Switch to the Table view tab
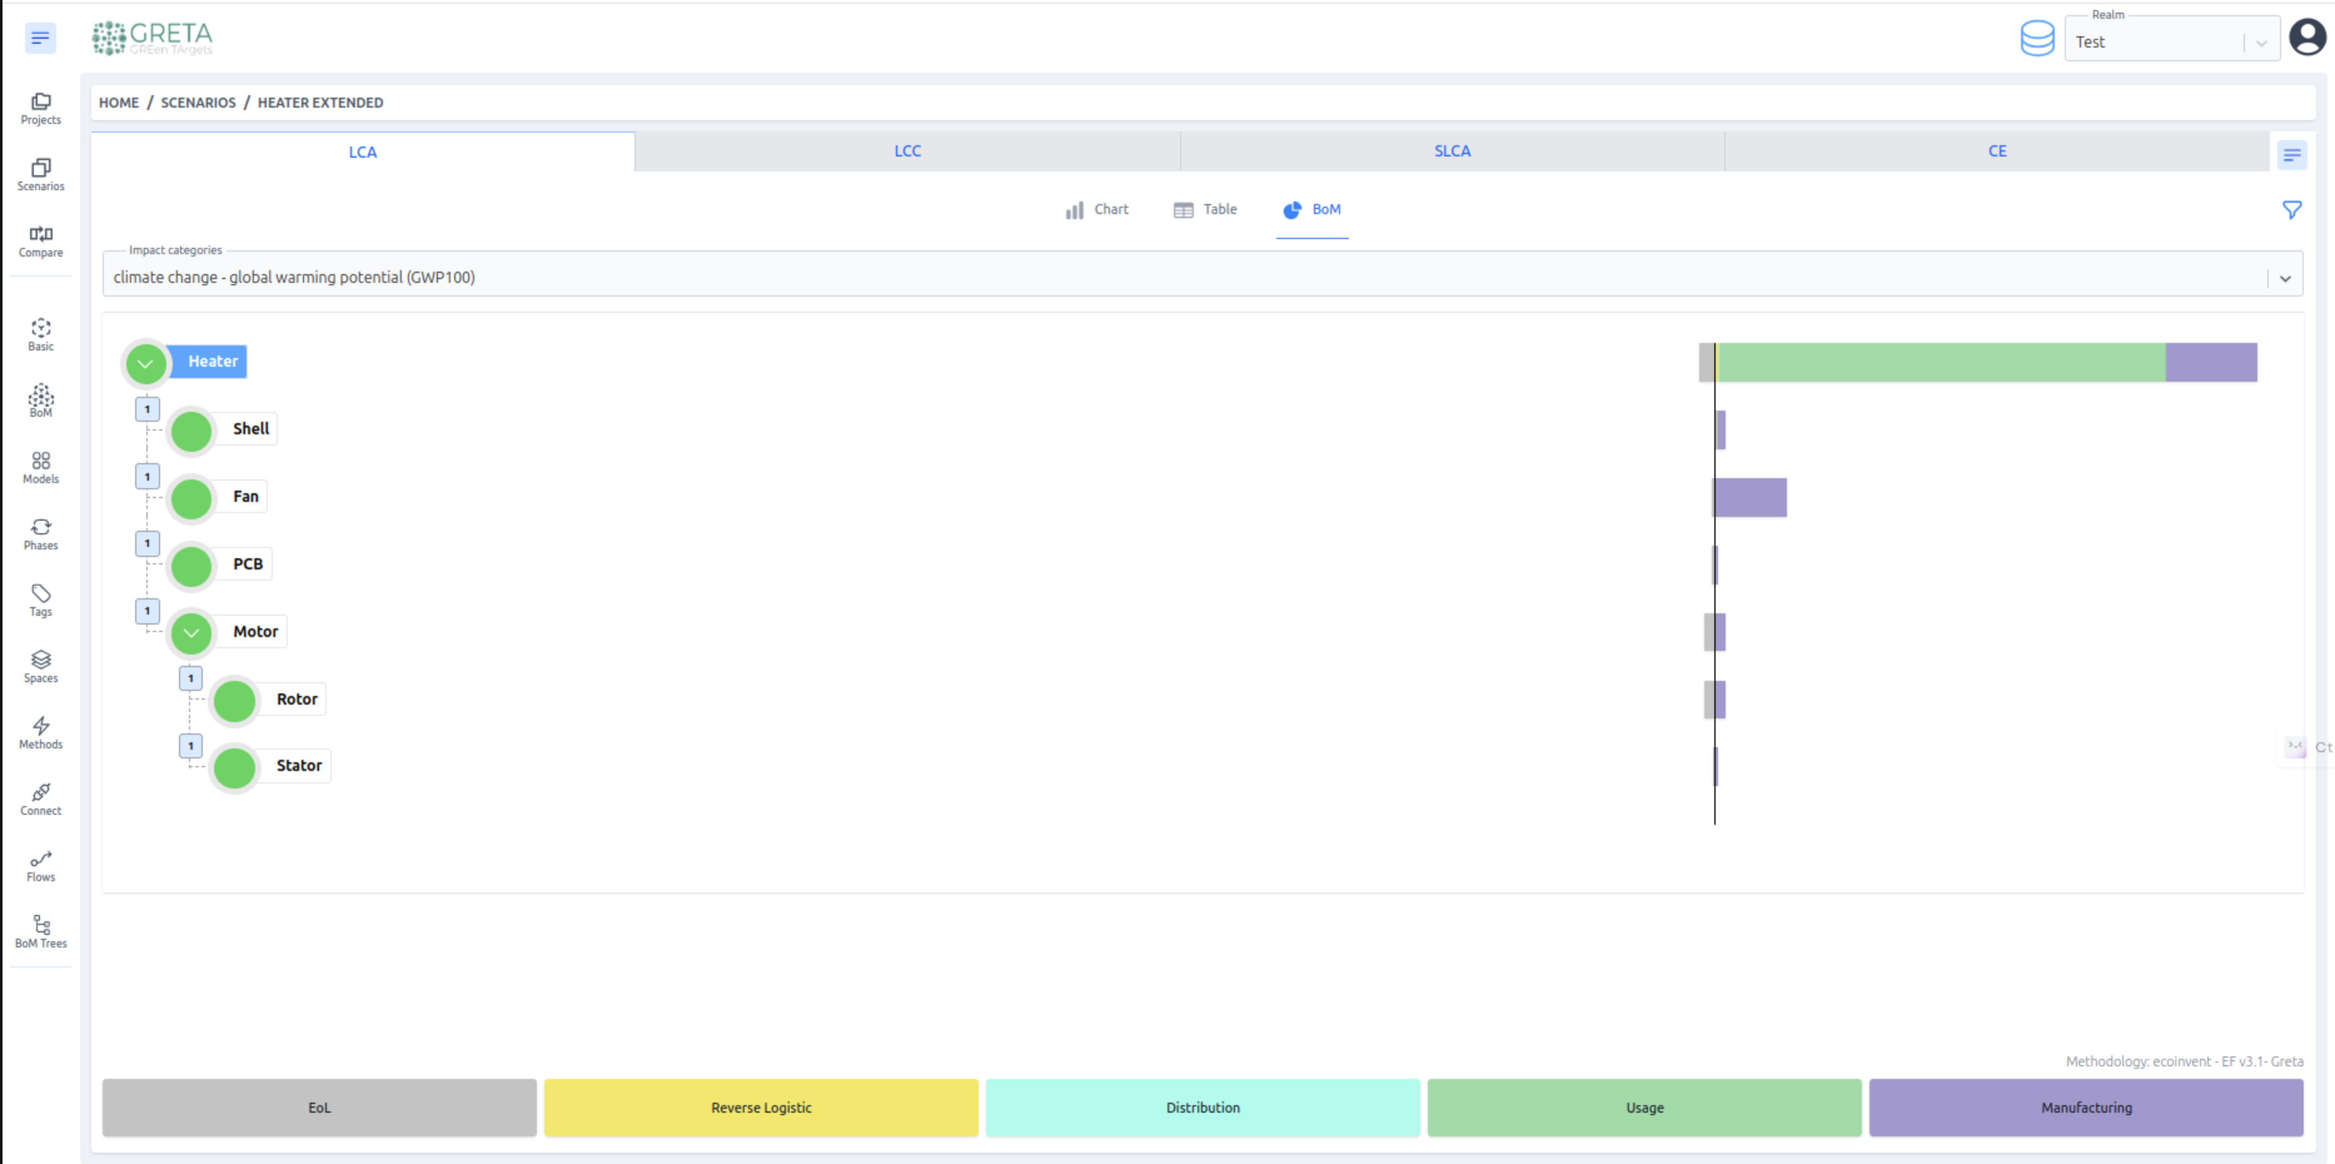The width and height of the screenshot is (2335, 1164). [1204, 210]
